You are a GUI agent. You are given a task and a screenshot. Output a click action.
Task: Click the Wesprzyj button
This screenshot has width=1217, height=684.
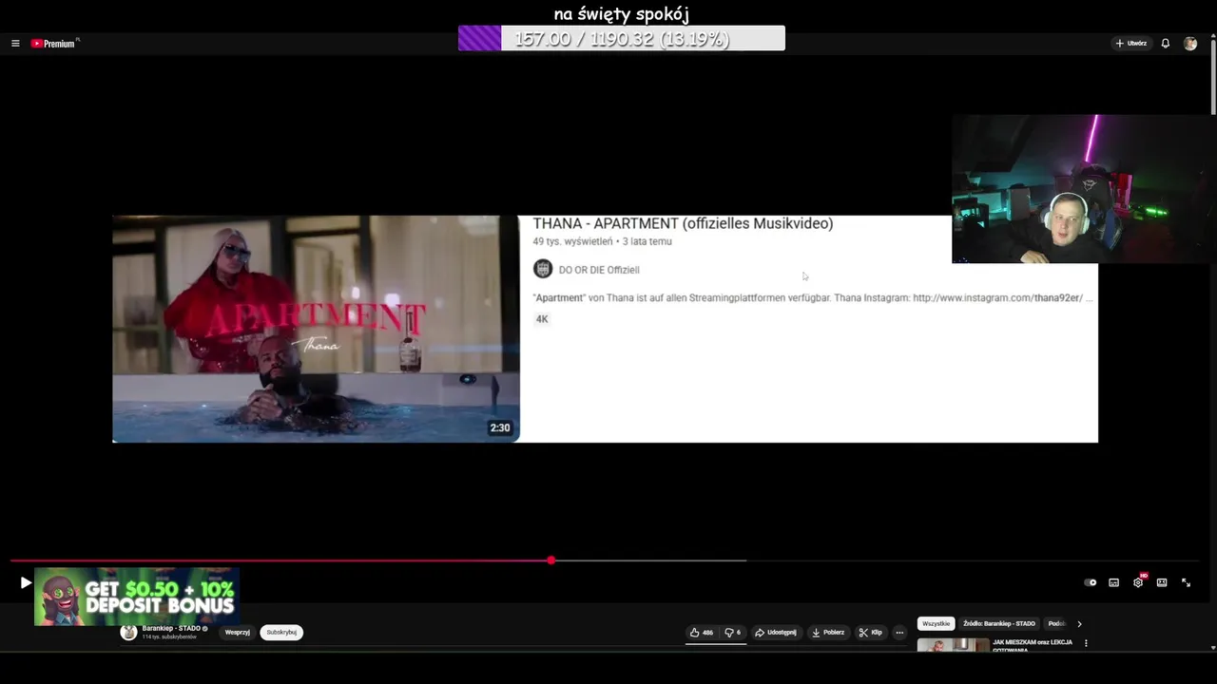pyautogui.click(x=238, y=633)
